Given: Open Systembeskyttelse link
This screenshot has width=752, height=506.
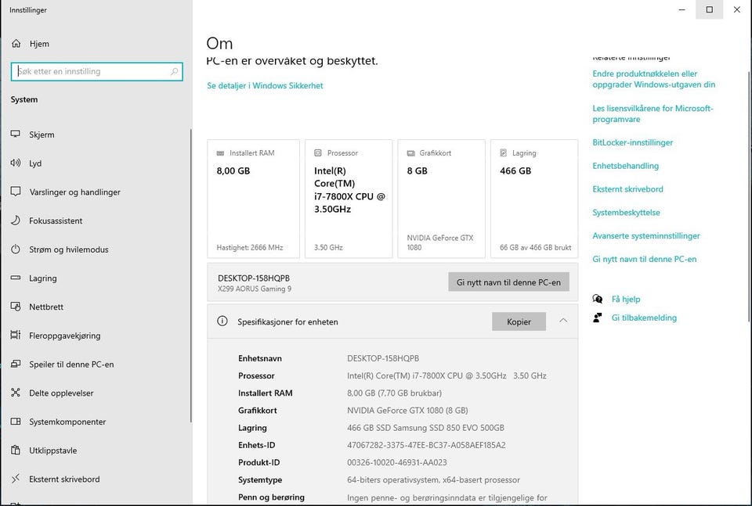Looking at the screenshot, I should pyautogui.click(x=626, y=213).
